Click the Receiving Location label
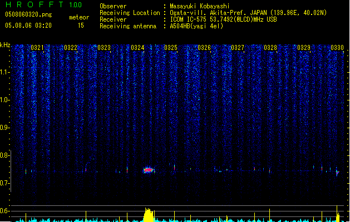Screen dimensions: 350x222 pyautogui.click(x=130, y=13)
